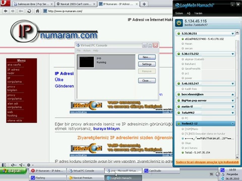Image resolution: width=242 pixels, height=181 pixels.
Task: Select the KadiR Reis peer
Action: point(191,89)
